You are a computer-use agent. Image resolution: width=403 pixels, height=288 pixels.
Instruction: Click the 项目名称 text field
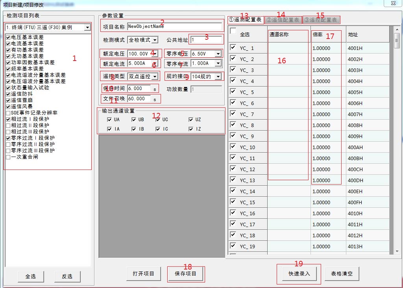[175, 27]
